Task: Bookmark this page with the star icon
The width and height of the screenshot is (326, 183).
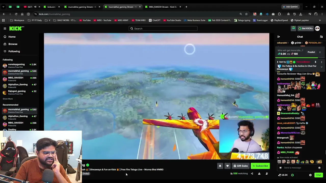Action: tap(246, 14)
